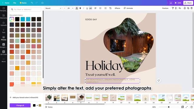Click the Change all button
Viewport: 194px width, 109px height.
[20, 105]
